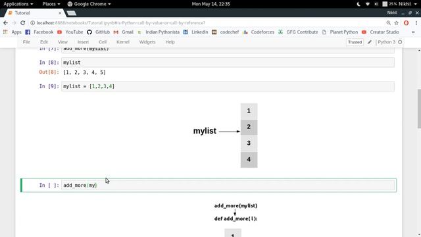Screen dimensions: 421x237
Task: Open the Facebook bookmark
Action: click(39, 32)
